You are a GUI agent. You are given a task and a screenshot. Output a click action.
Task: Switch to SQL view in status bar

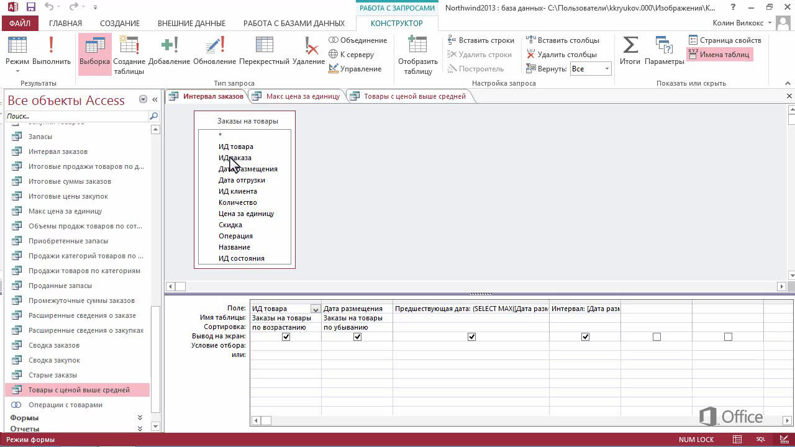click(760, 440)
